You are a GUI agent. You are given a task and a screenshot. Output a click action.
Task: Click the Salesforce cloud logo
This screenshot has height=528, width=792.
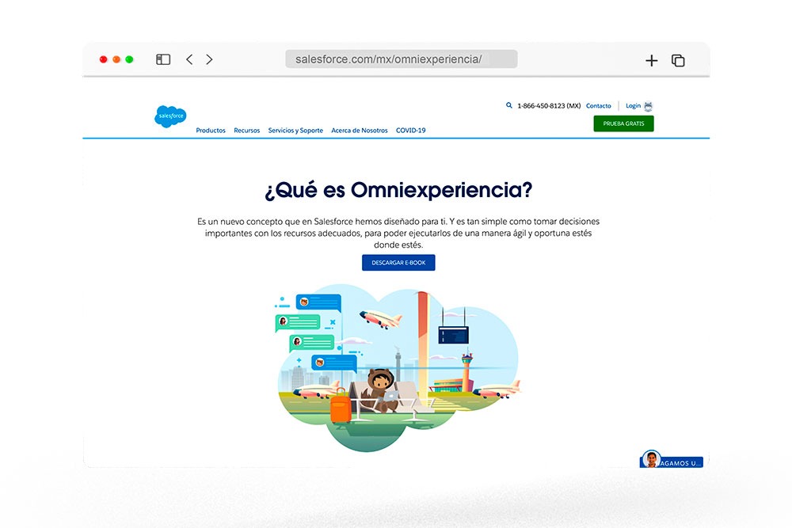coord(170,116)
